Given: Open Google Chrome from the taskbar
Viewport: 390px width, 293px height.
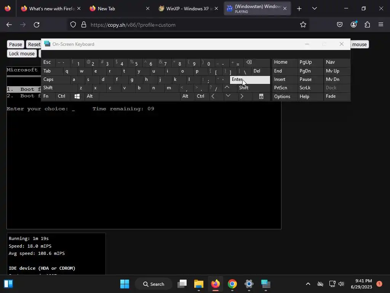Looking at the screenshot, I should [x=232, y=284].
